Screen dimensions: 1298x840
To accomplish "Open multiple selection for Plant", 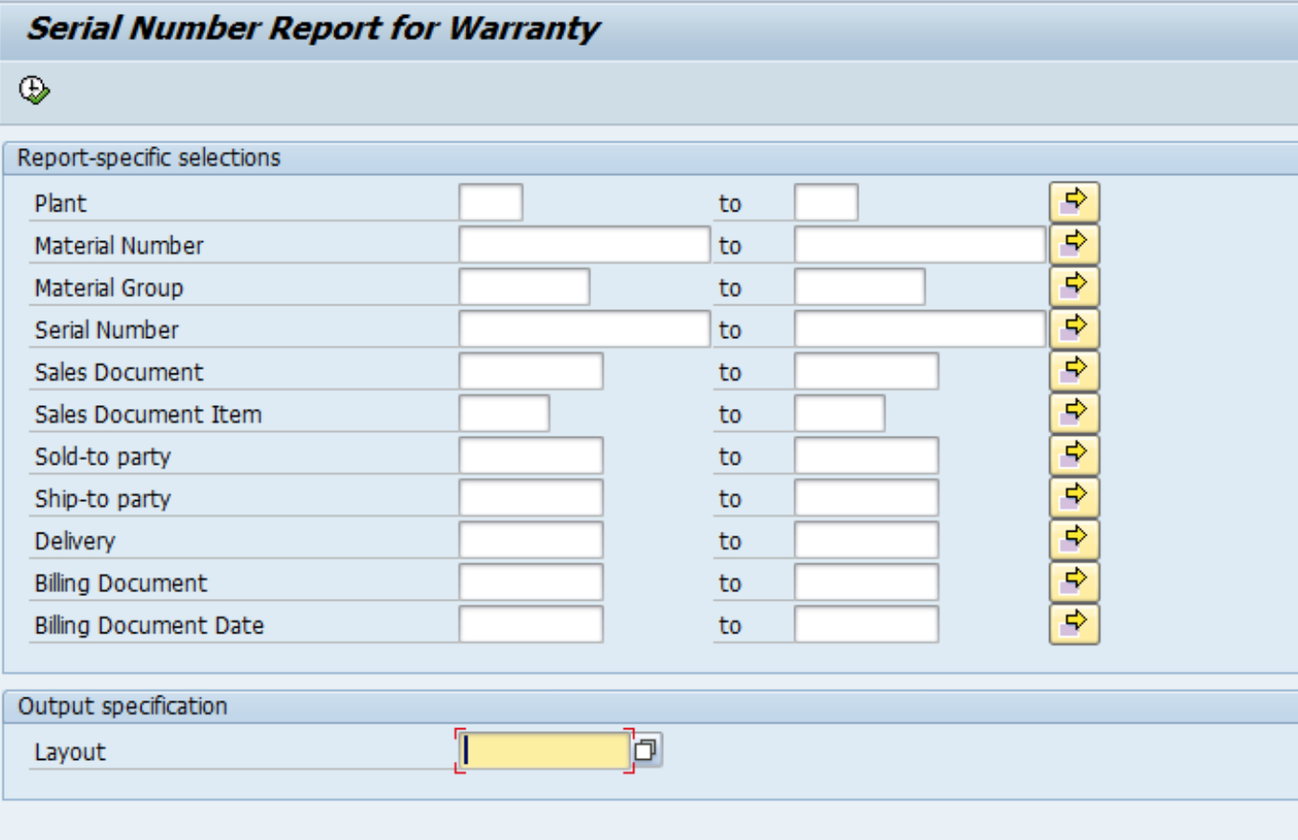I will tap(1074, 197).
